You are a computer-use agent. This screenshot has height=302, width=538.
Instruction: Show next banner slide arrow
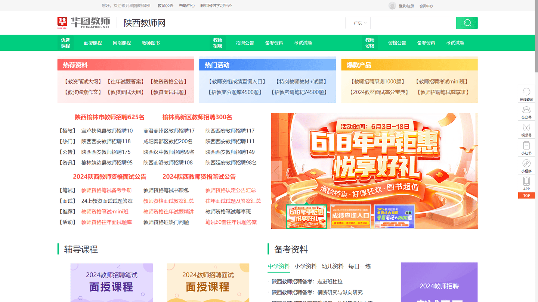tap(471, 171)
